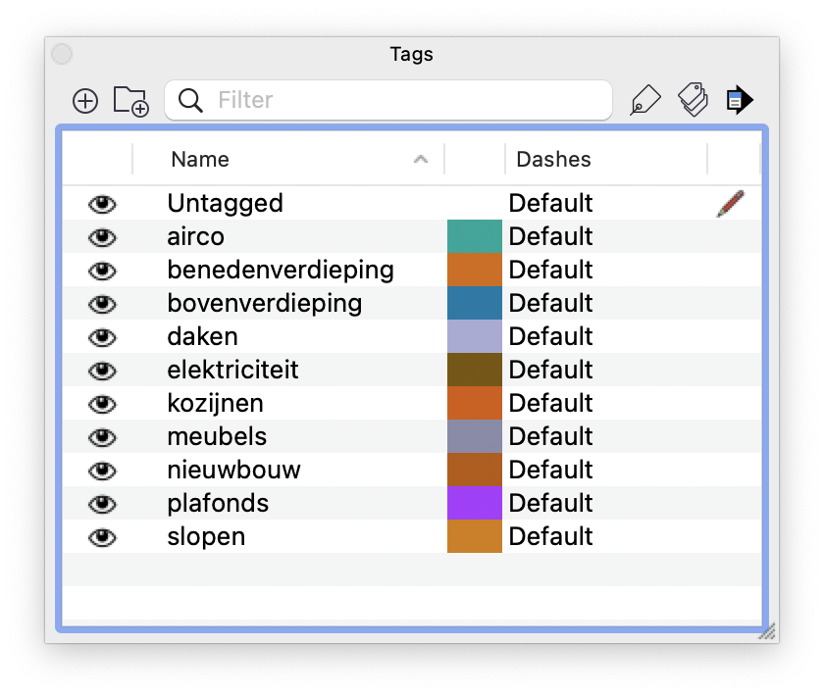Viewport: 824px width, 696px height.
Task: Toggle the eye for daken tag
Action: 102,337
